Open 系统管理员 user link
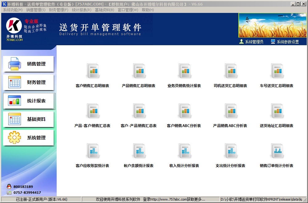308x203 pixels. click(251, 42)
